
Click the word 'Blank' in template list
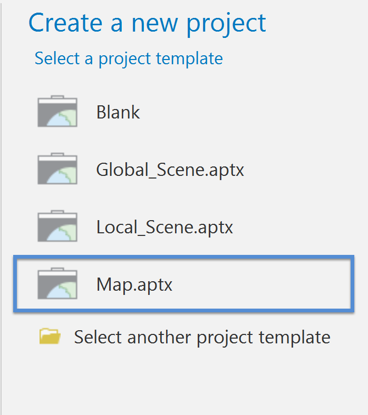click(x=118, y=112)
